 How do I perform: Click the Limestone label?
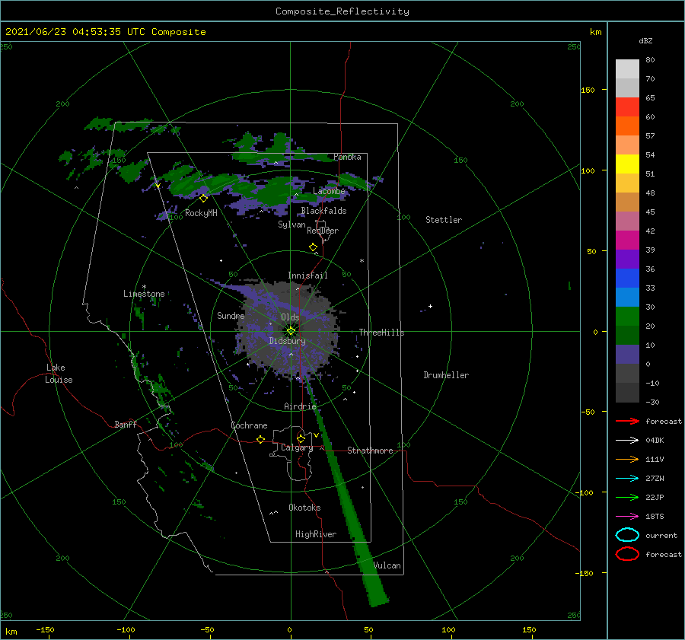point(144,294)
